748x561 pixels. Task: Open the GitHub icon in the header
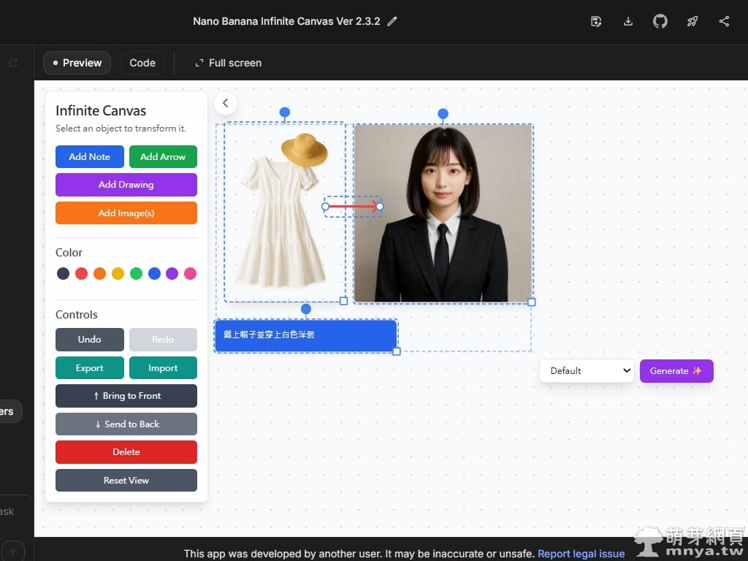660,22
